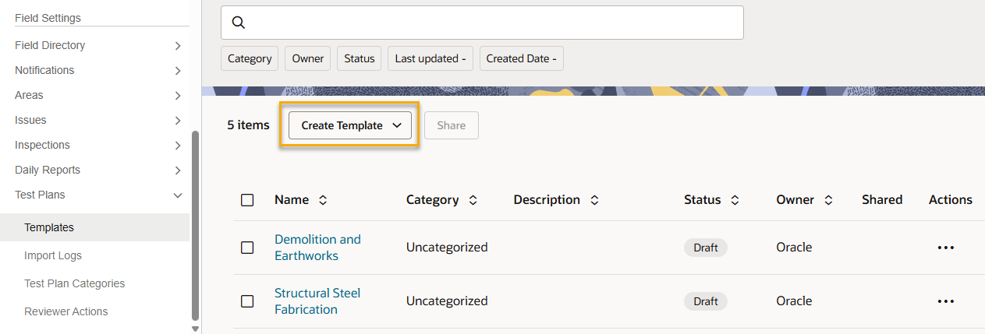Select Import Logs in sidebar
The image size is (985, 334).
click(x=53, y=255)
